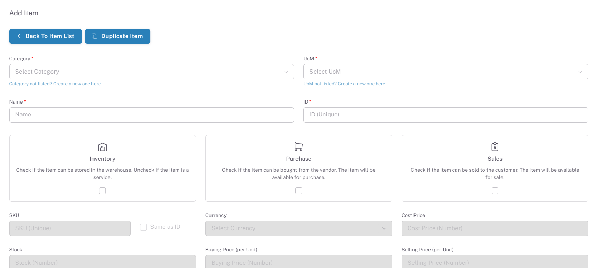Select the SKU (Unique) text field

[x=70, y=228]
